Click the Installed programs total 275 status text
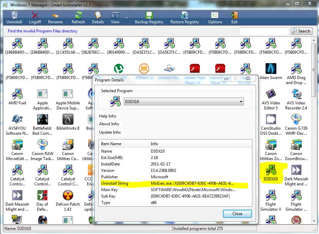 [198, 229]
